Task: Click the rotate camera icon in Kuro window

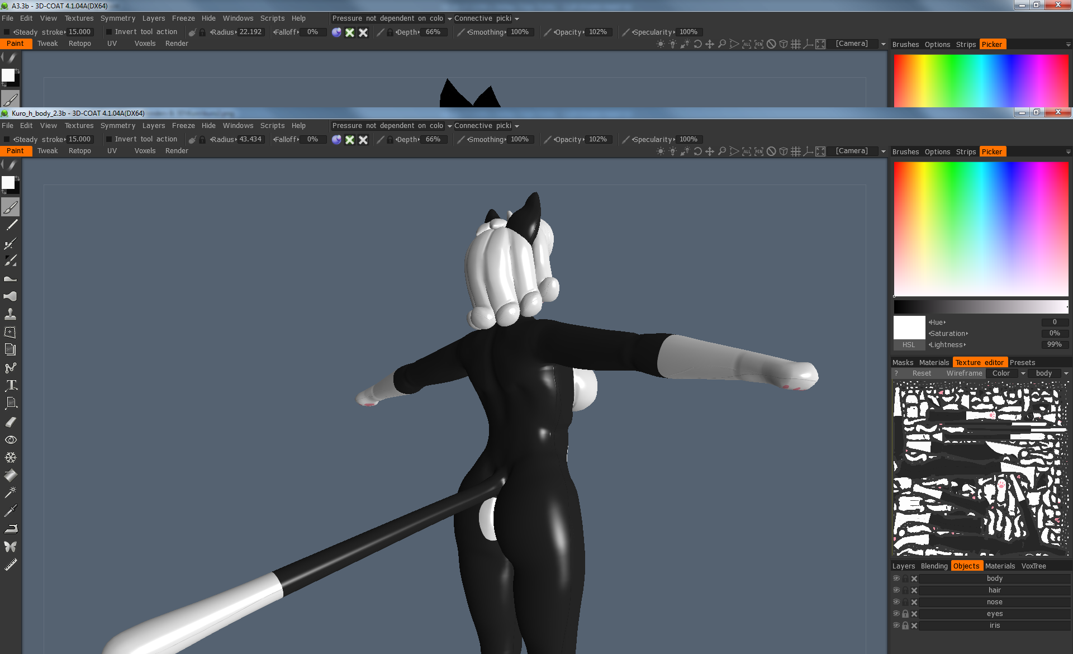Action: [x=697, y=151]
